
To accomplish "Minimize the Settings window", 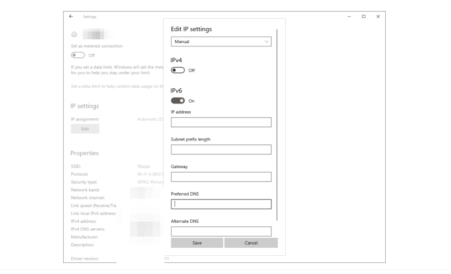I will [x=349, y=16].
